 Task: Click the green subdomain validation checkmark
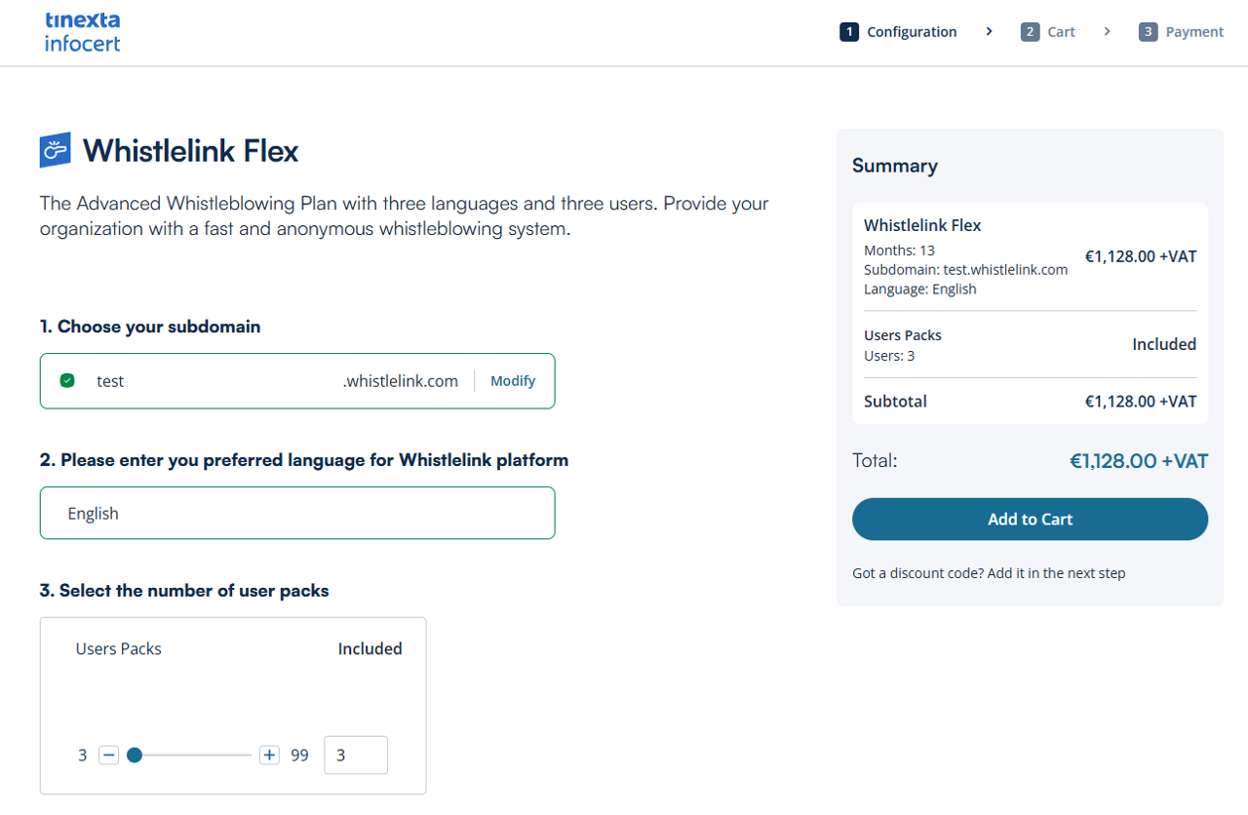point(67,380)
